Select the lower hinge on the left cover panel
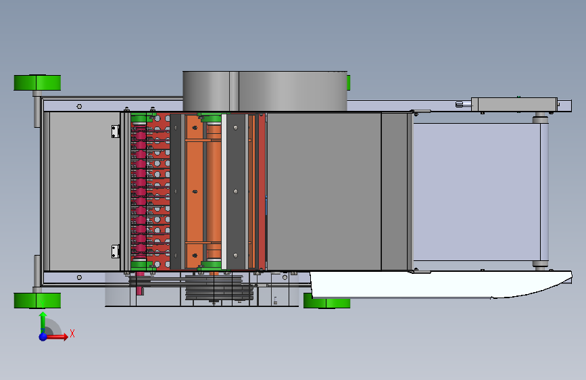This screenshot has width=586, height=380. coord(116,252)
